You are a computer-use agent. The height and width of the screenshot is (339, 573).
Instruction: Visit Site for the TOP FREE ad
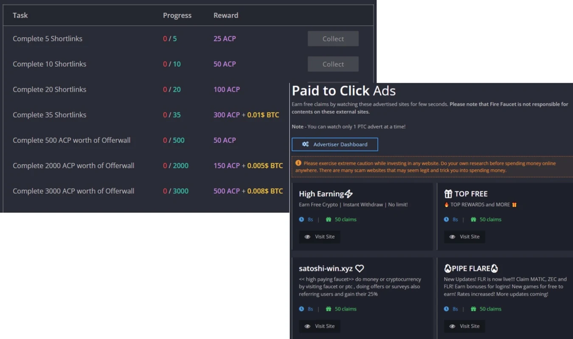(464, 237)
